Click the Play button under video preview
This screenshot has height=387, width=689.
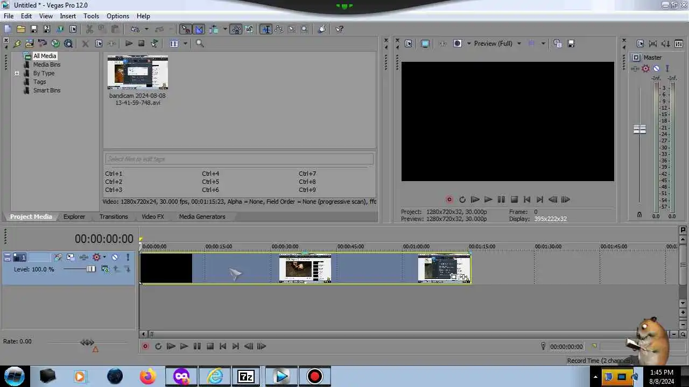488,199
